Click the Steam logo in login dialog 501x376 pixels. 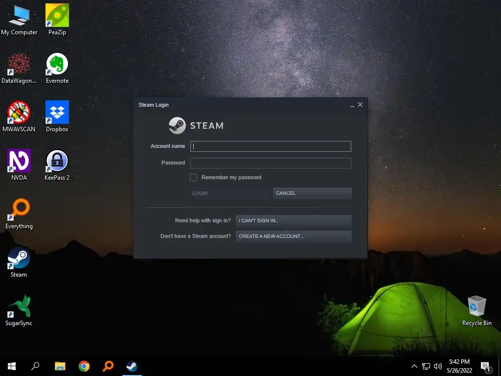point(196,125)
